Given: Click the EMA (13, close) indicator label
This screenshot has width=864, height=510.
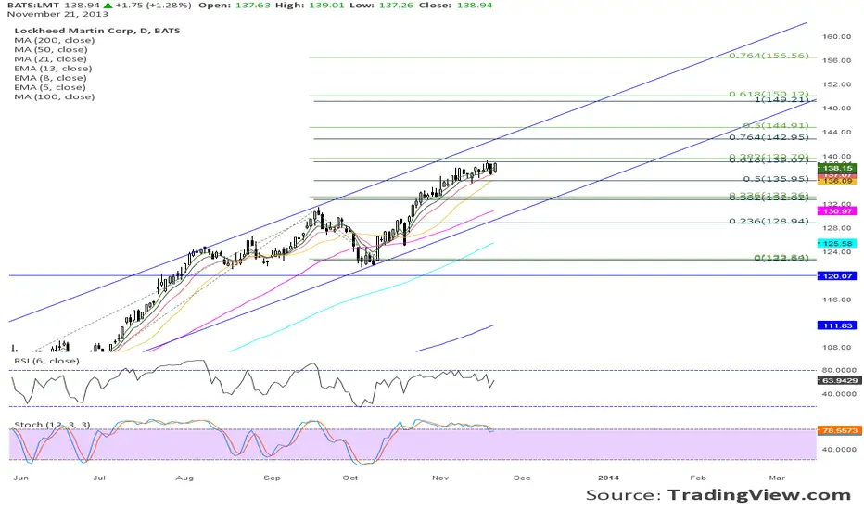Looking at the screenshot, I should pos(53,69).
